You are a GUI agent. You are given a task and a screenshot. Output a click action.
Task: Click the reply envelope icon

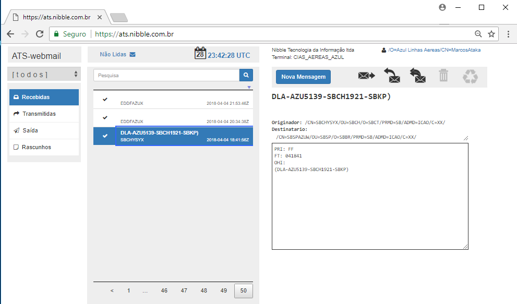[x=392, y=76]
